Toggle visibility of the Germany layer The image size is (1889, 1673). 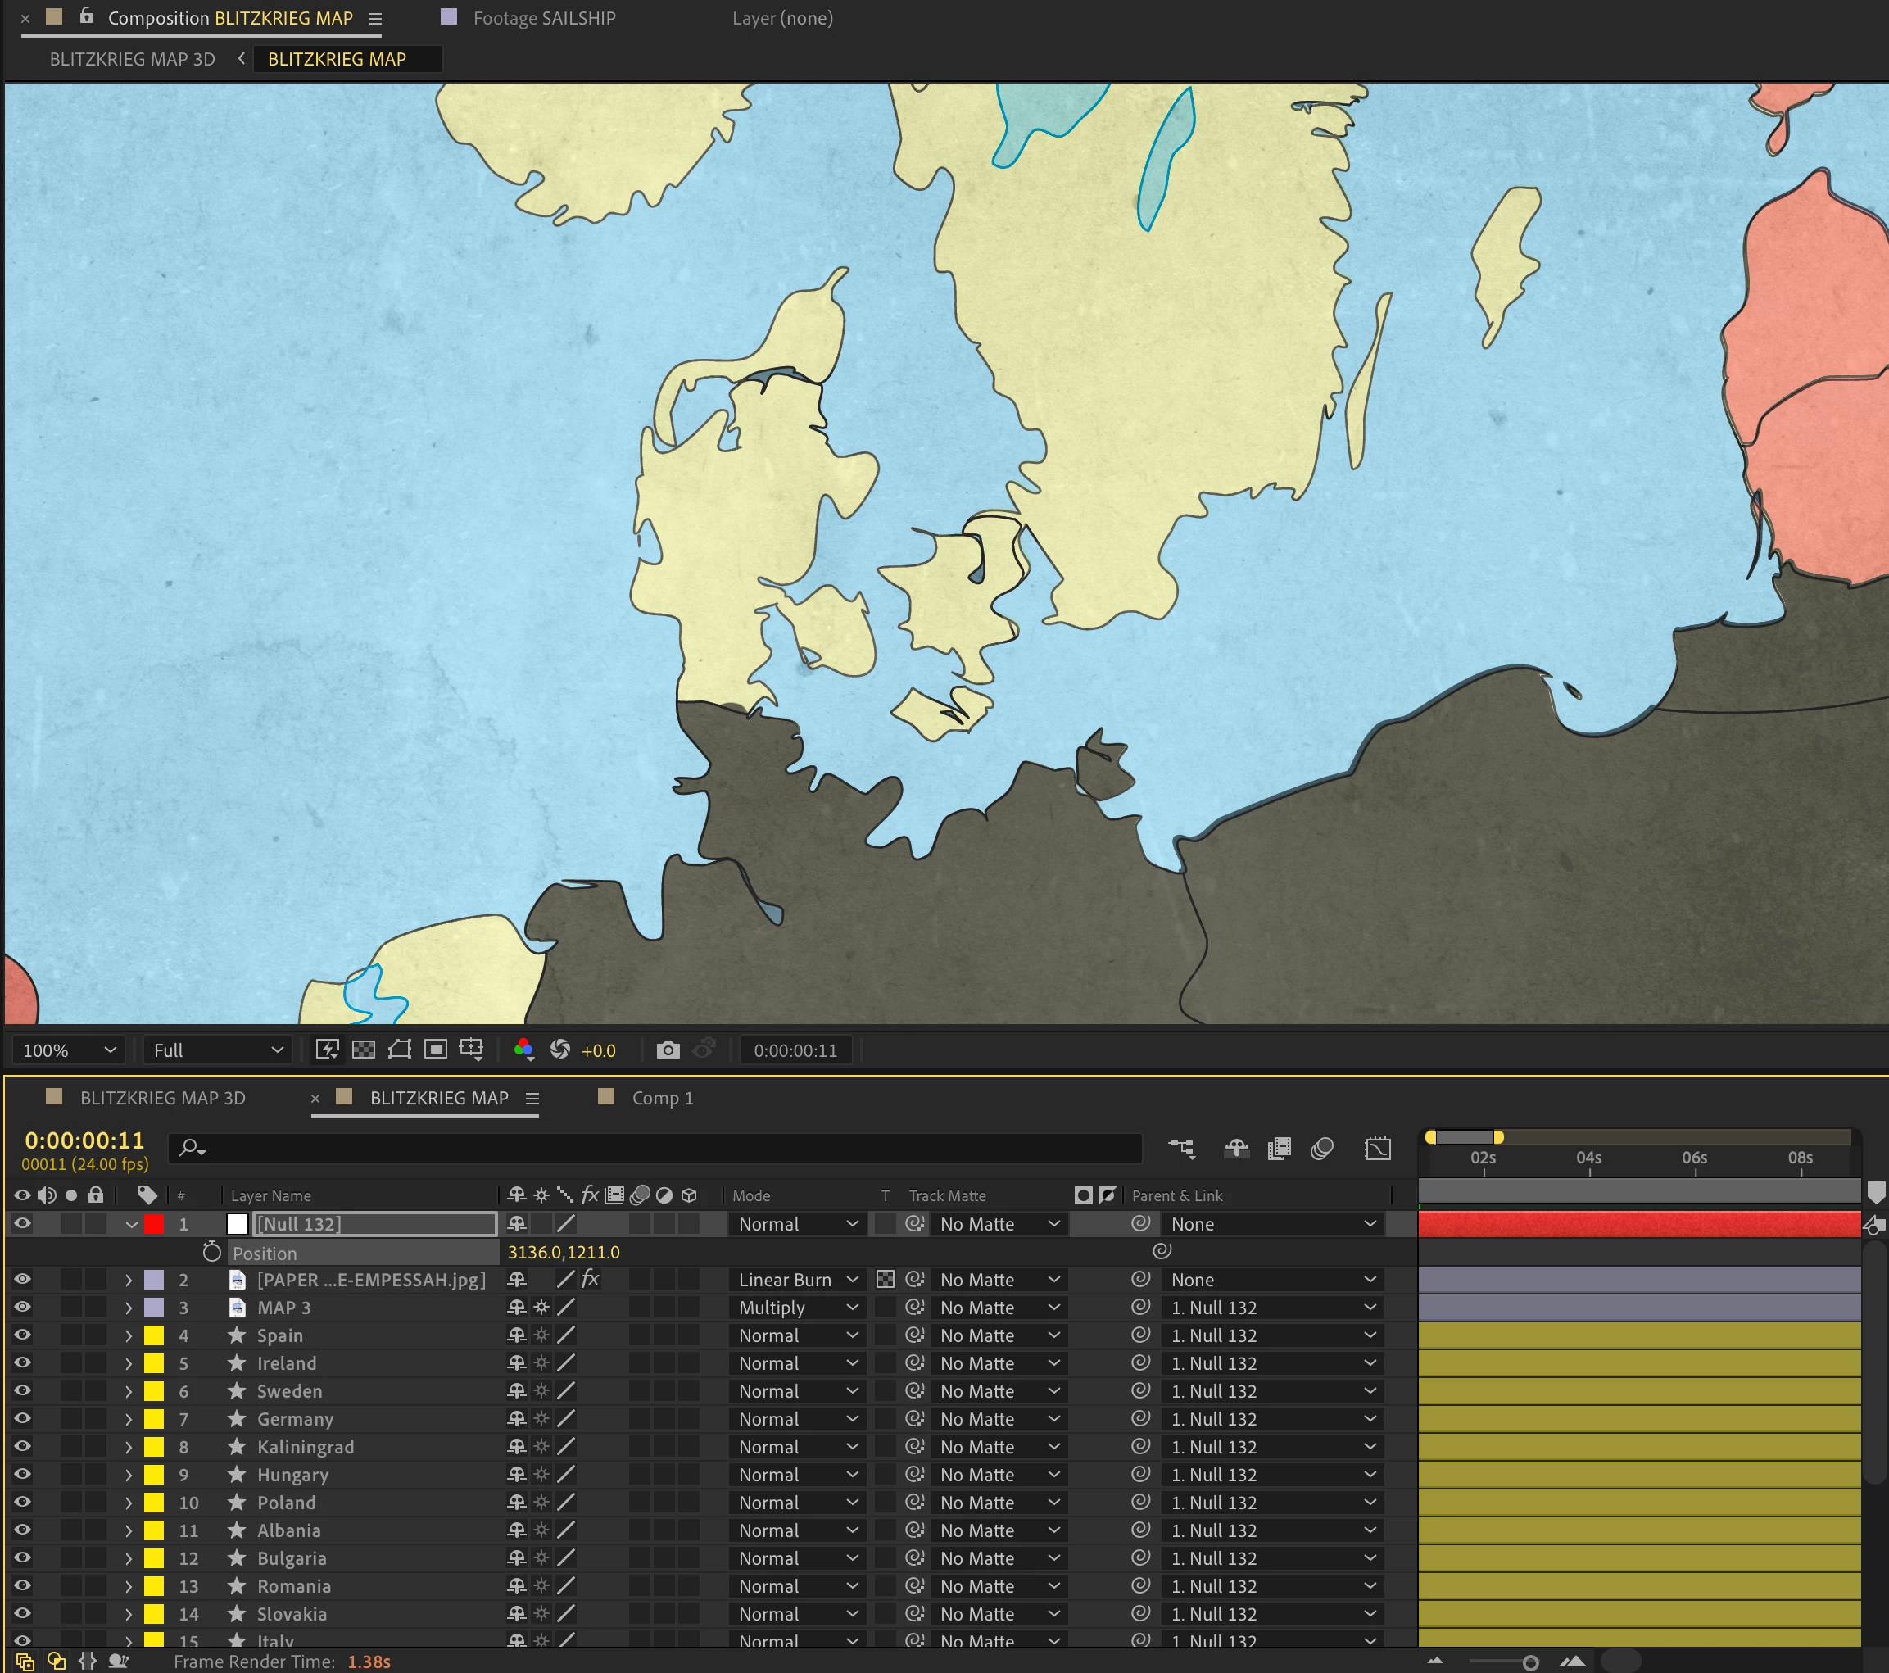[x=22, y=1419]
